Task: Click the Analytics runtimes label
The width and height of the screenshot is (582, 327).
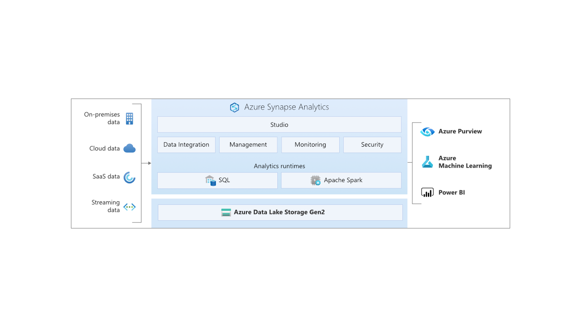Action: (x=280, y=166)
